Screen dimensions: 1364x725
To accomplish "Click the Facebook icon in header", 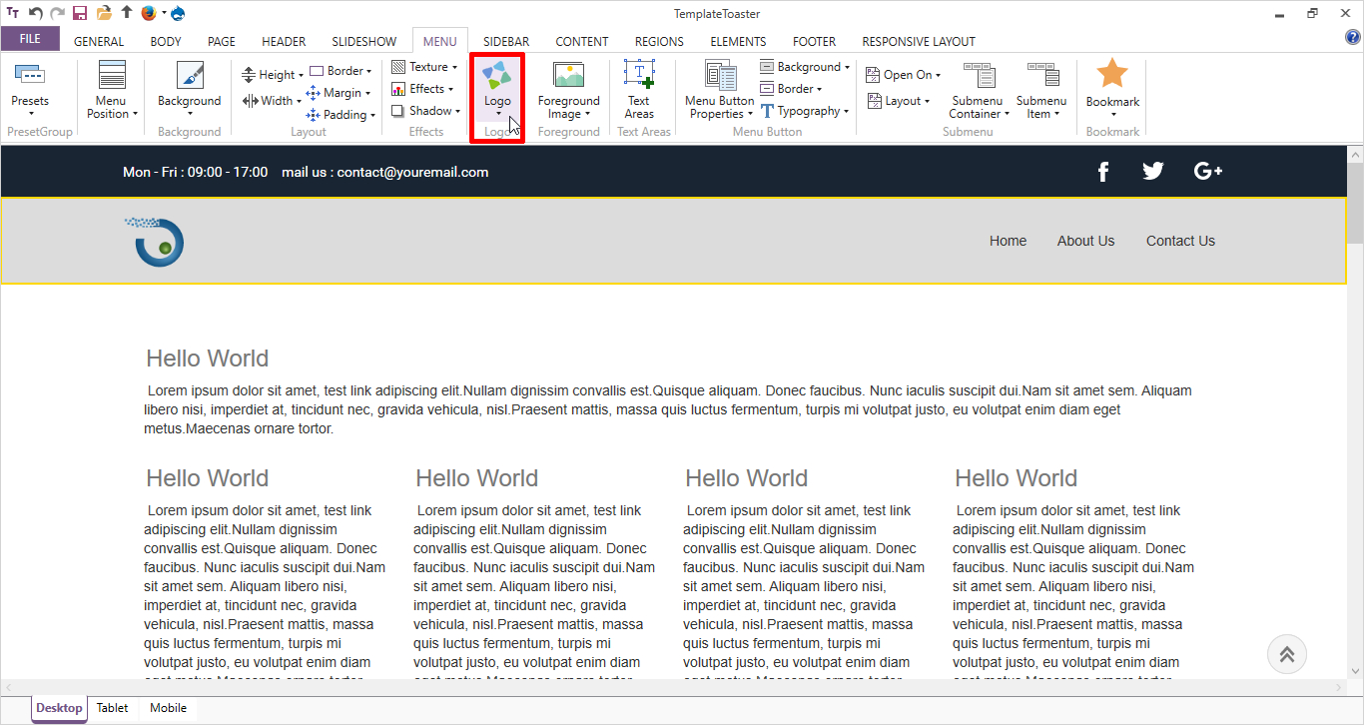I will click(1103, 172).
